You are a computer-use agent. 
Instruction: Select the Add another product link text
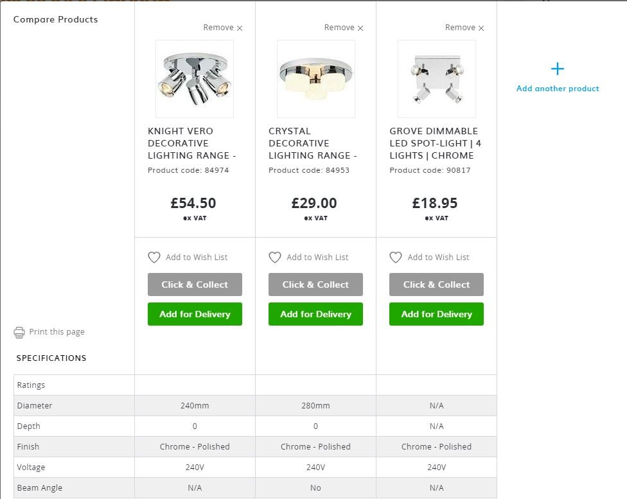[558, 89]
